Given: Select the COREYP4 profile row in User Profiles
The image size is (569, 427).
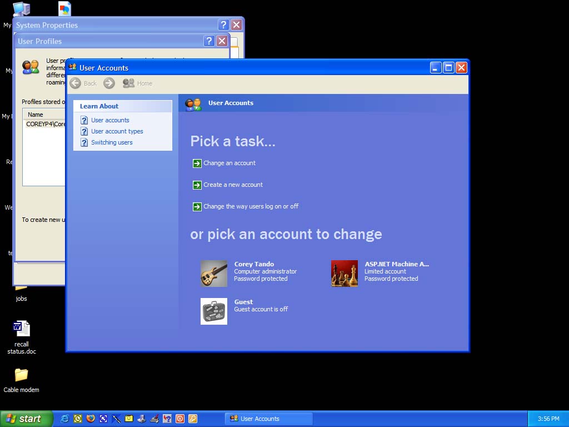Looking at the screenshot, I should pos(44,124).
